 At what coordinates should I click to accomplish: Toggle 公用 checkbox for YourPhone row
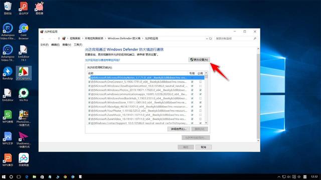(200, 110)
